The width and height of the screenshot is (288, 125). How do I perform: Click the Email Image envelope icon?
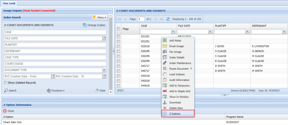click(165, 46)
